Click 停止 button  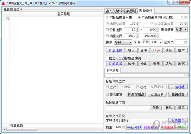coord(144,64)
